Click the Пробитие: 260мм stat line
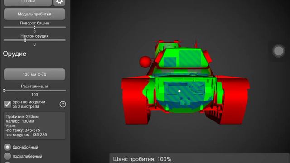 click(22, 117)
